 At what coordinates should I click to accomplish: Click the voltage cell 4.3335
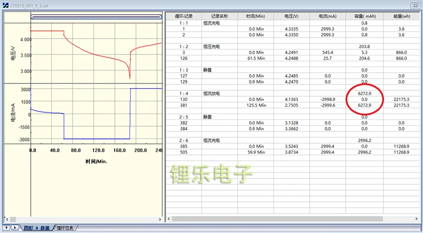tap(291, 29)
